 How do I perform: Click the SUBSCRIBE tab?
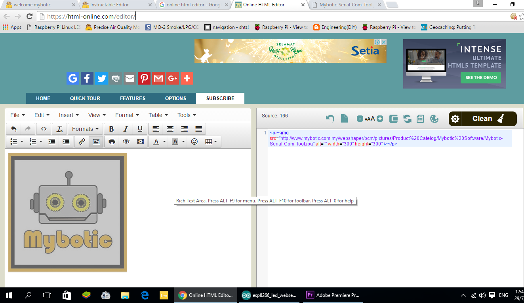tap(220, 98)
